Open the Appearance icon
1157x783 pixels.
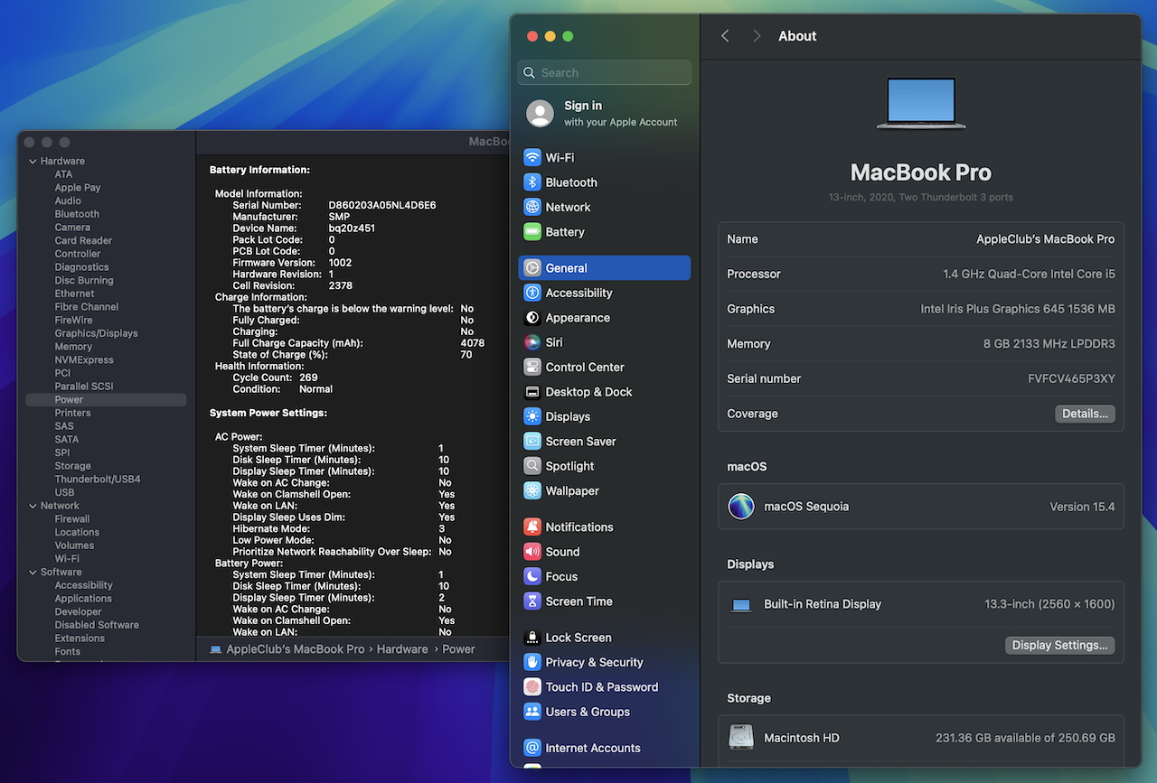tap(532, 318)
